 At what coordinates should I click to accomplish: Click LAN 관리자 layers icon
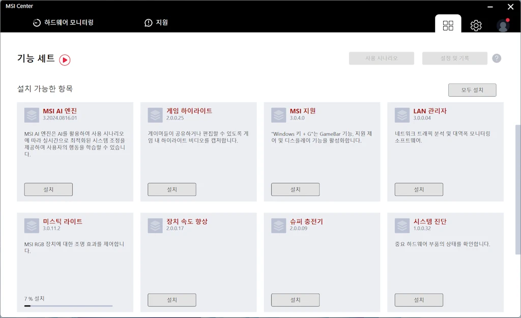(x=402, y=115)
